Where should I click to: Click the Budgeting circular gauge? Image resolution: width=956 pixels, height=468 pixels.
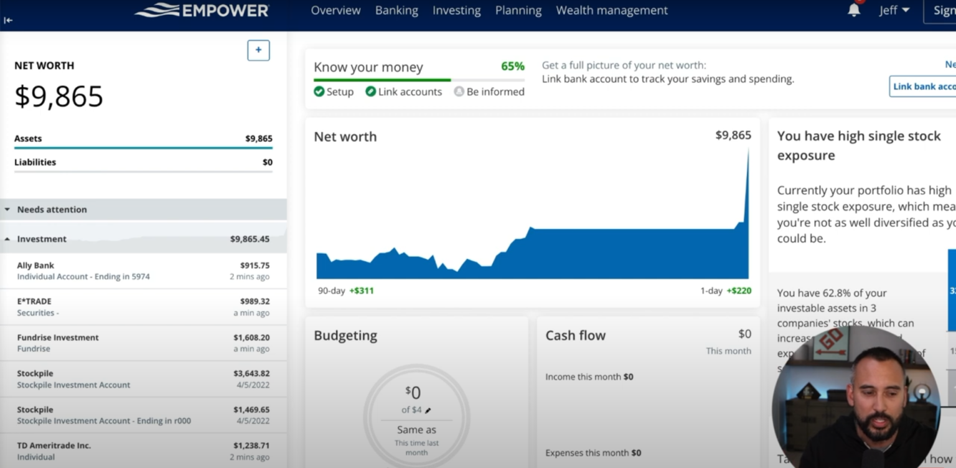click(x=416, y=417)
